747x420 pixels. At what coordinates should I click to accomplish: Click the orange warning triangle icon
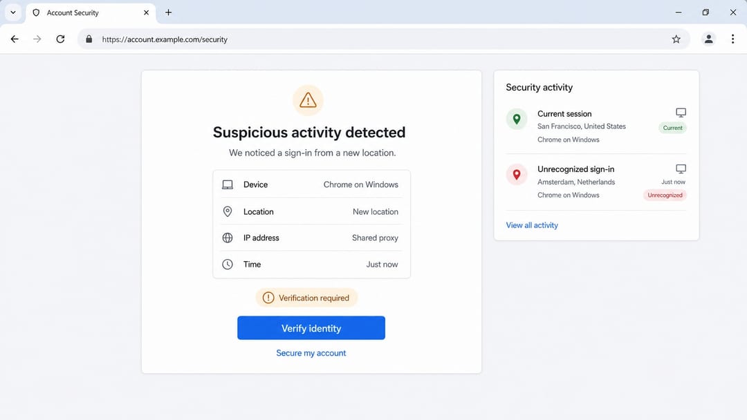[308, 100]
